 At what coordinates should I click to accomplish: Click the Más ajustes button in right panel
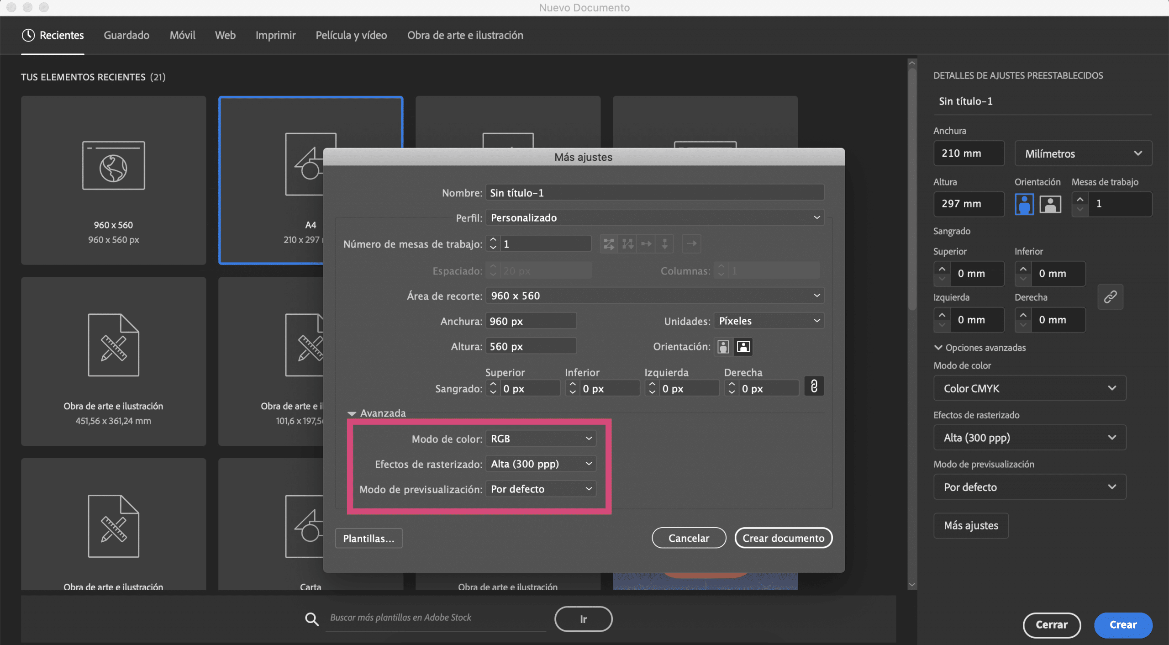click(x=971, y=525)
